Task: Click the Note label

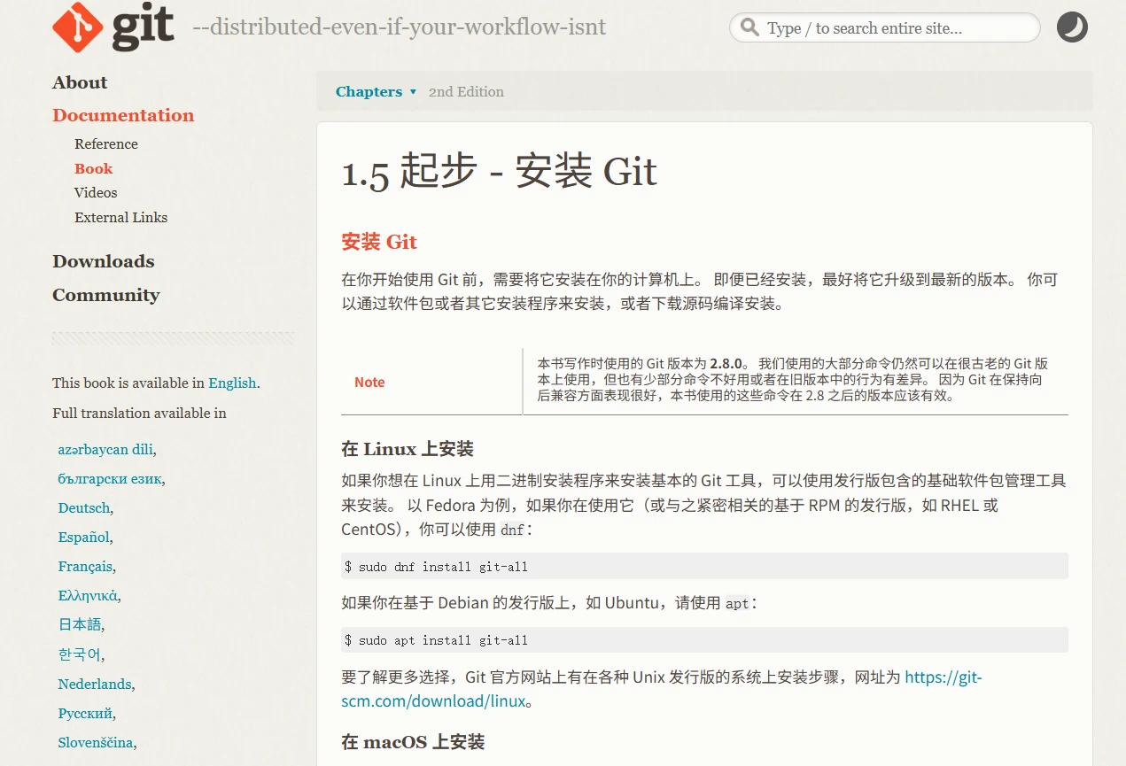Action: click(369, 383)
